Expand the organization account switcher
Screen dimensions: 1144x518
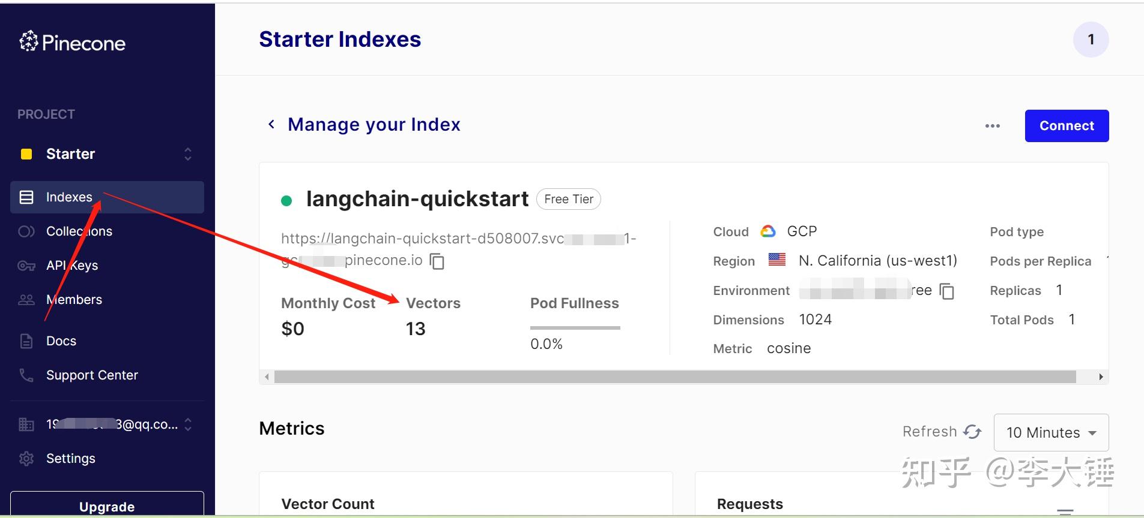click(188, 424)
